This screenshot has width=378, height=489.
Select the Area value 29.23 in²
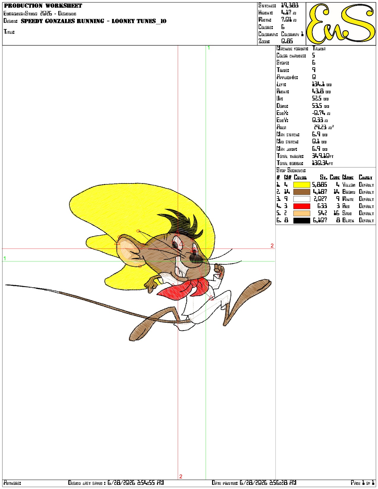click(324, 127)
